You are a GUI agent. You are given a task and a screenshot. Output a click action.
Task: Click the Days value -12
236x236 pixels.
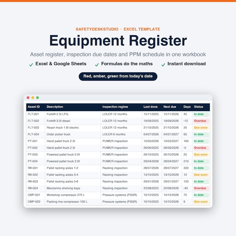point(186,121)
